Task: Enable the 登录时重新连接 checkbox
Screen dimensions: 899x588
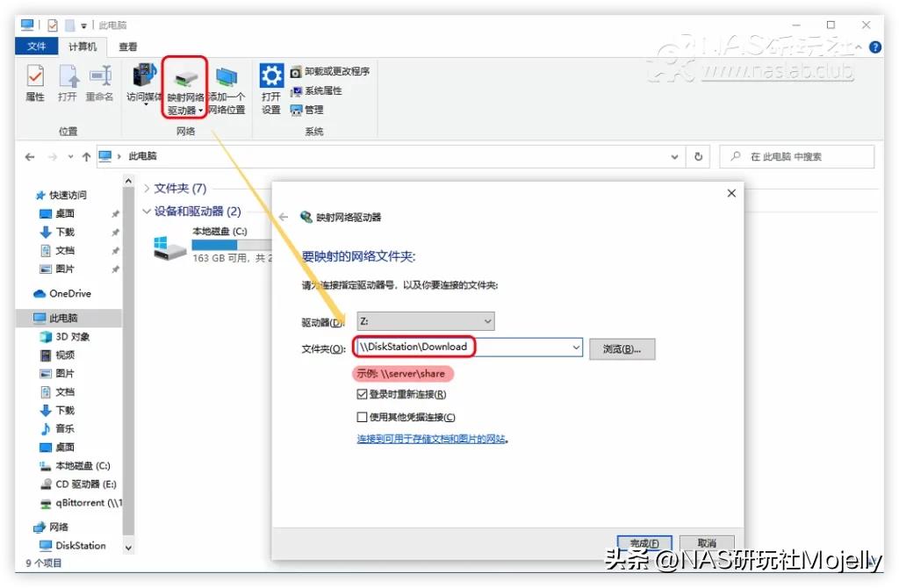Action: point(363,393)
